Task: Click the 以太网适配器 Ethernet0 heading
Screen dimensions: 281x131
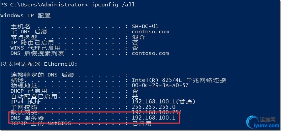Action: point(39,64)
